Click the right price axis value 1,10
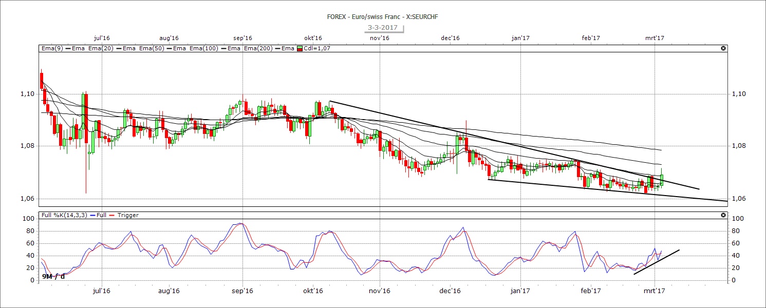Viewport: 766px width, 308px height. (x=739, y=93)
